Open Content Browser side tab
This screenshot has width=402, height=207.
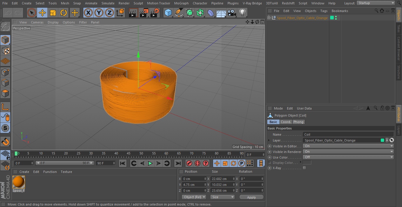point(399,48)
